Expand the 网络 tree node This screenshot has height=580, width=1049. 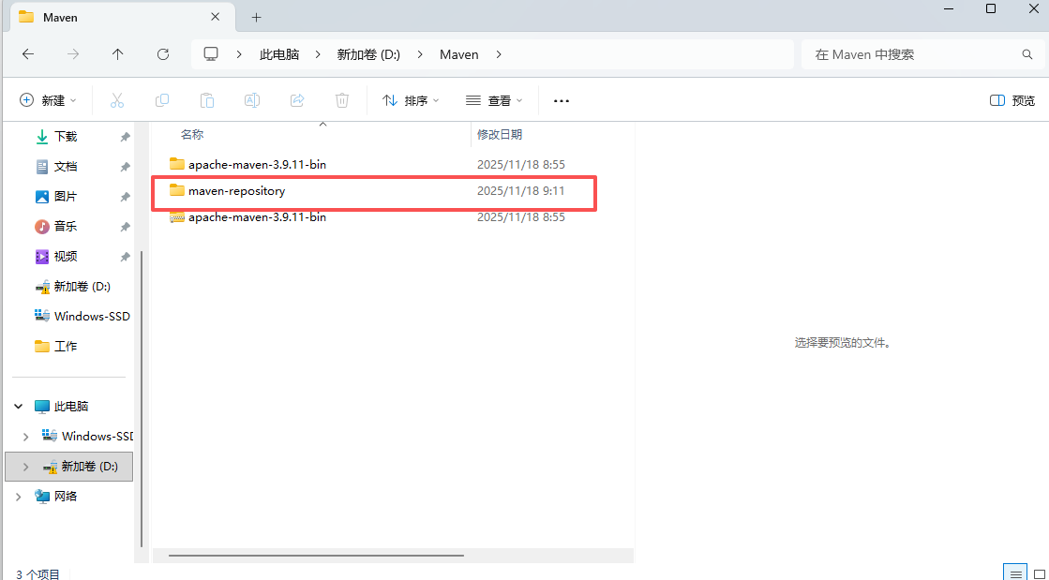click(18, 497)
